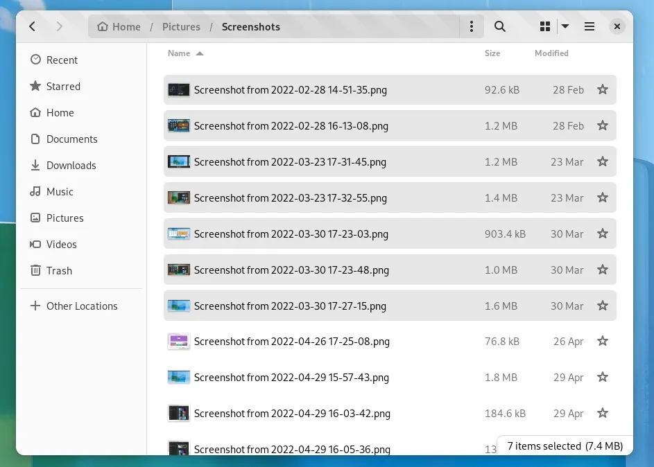The width and height of the screenshot is (654, 467).
Task: Select the Starred sidebar entry
Action: 63,86
